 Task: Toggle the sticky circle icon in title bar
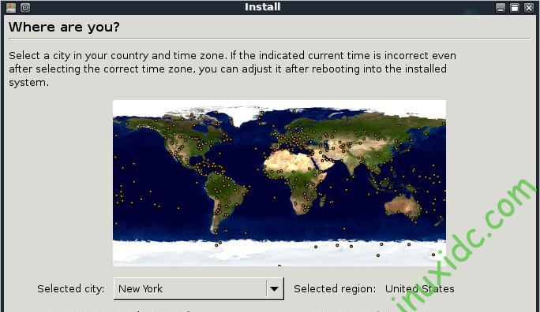pos(25,8)
